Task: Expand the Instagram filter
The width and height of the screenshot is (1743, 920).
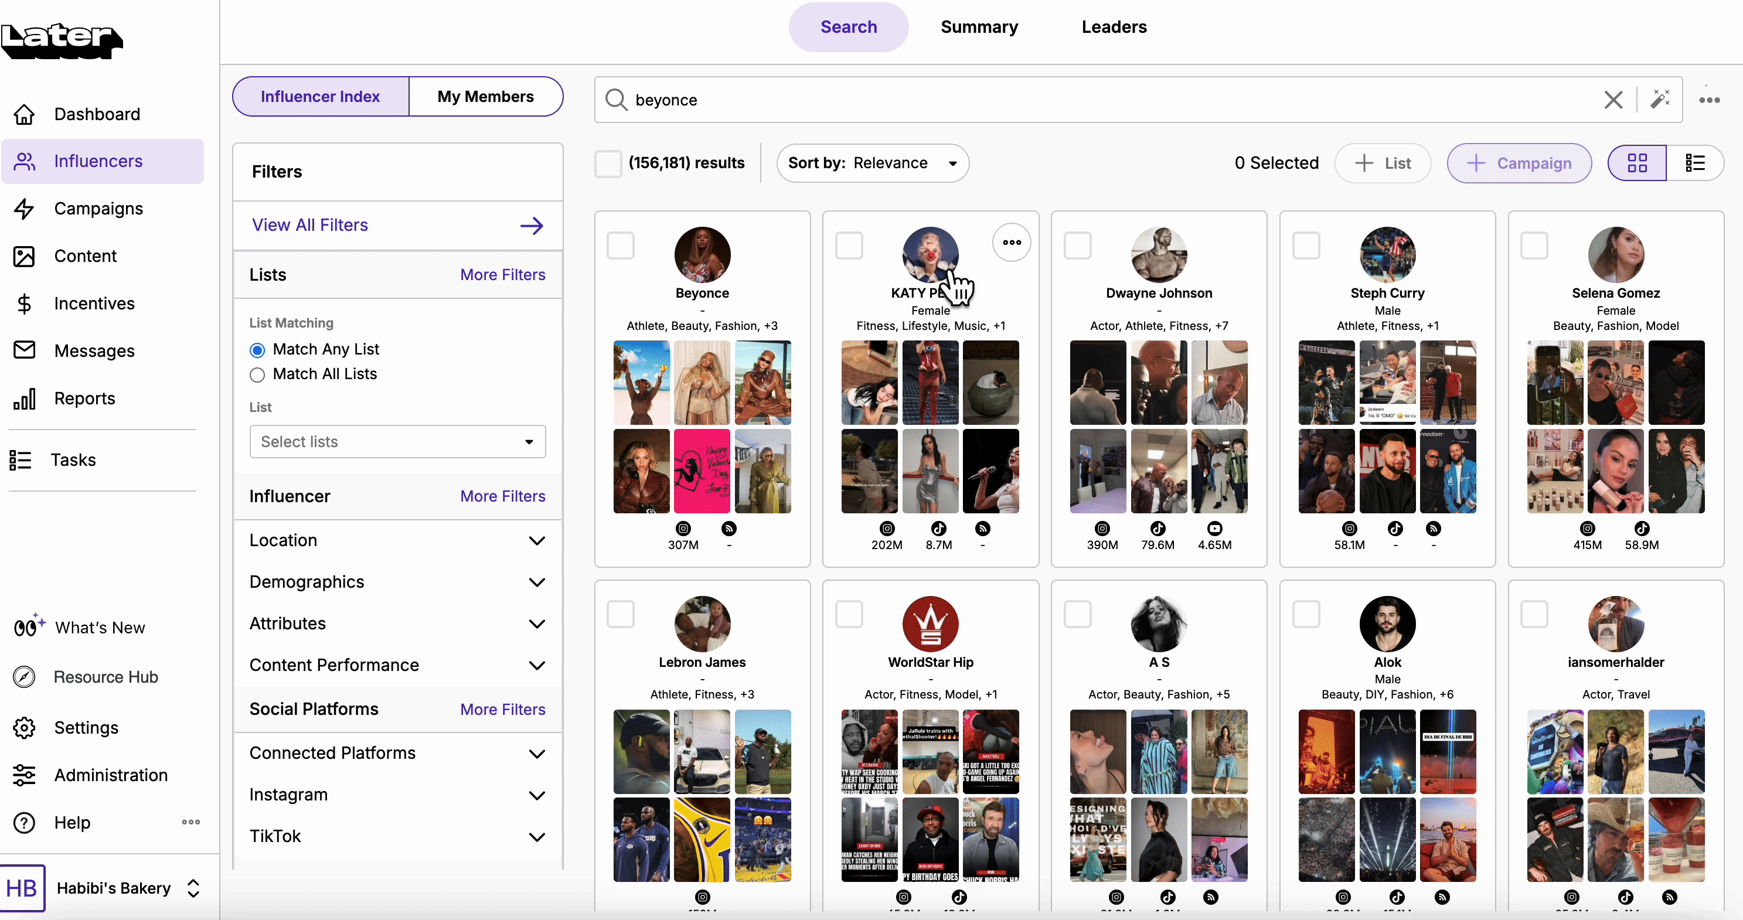Action: [x=397, y=795]
